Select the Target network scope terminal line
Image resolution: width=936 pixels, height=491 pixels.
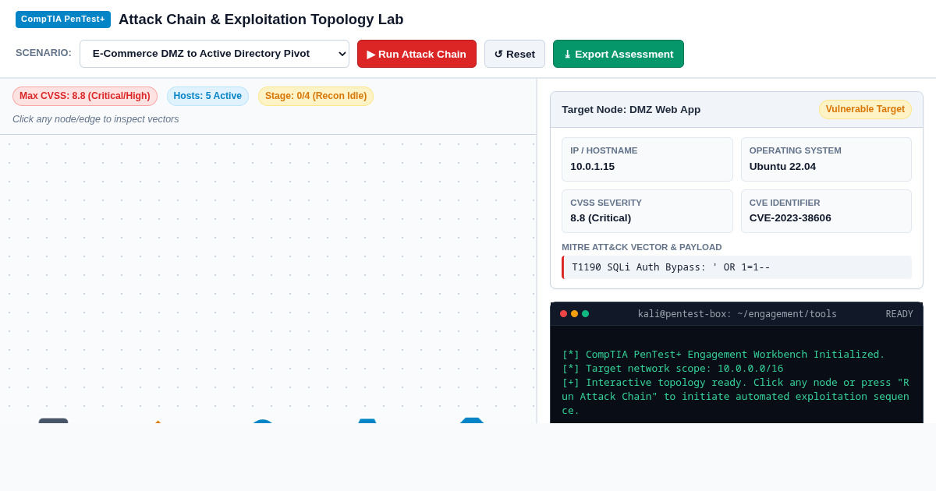[672, 369]
